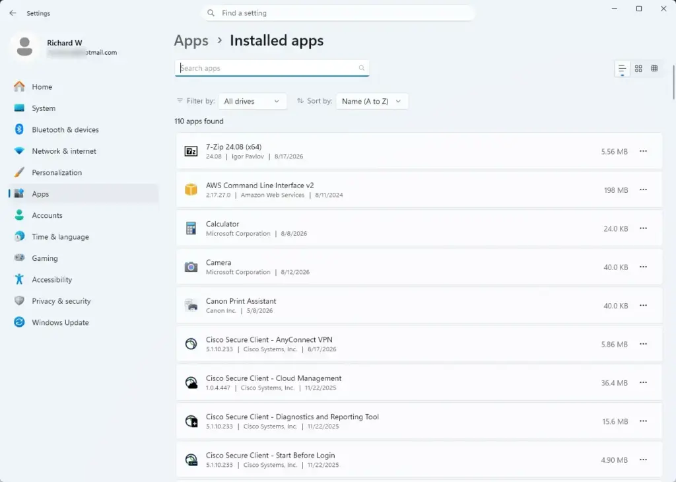Click the AnyConnect VPN app icon
The image size is (676, 482).
click(191, 344)
